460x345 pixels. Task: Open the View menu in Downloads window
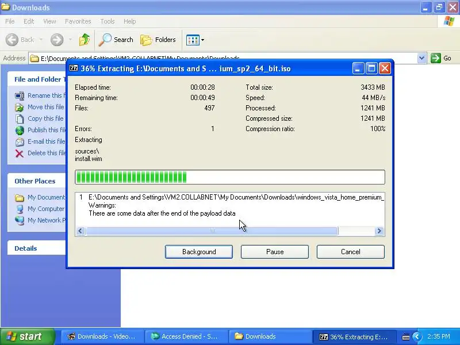tap(49, 21)
